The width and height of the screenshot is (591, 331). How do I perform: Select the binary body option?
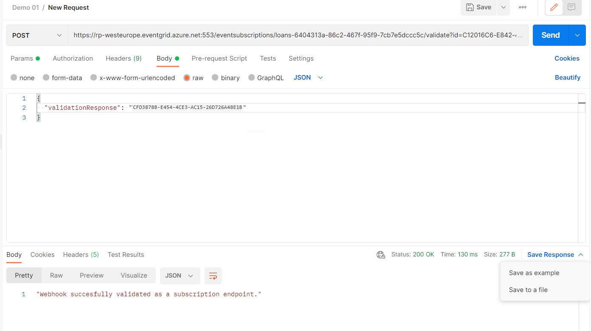[226, 78]
